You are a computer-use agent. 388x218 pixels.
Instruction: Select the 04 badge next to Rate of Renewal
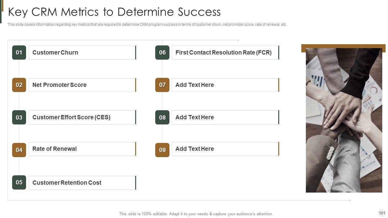(19, 150)
